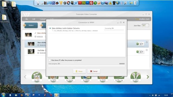173x97 pixels.
Task: Click the yellow warning triangle dock icon
Action: [110, 3]
